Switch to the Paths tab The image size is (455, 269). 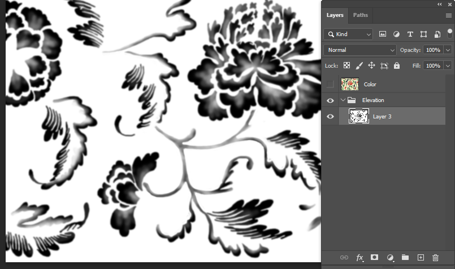click(361, 15)
